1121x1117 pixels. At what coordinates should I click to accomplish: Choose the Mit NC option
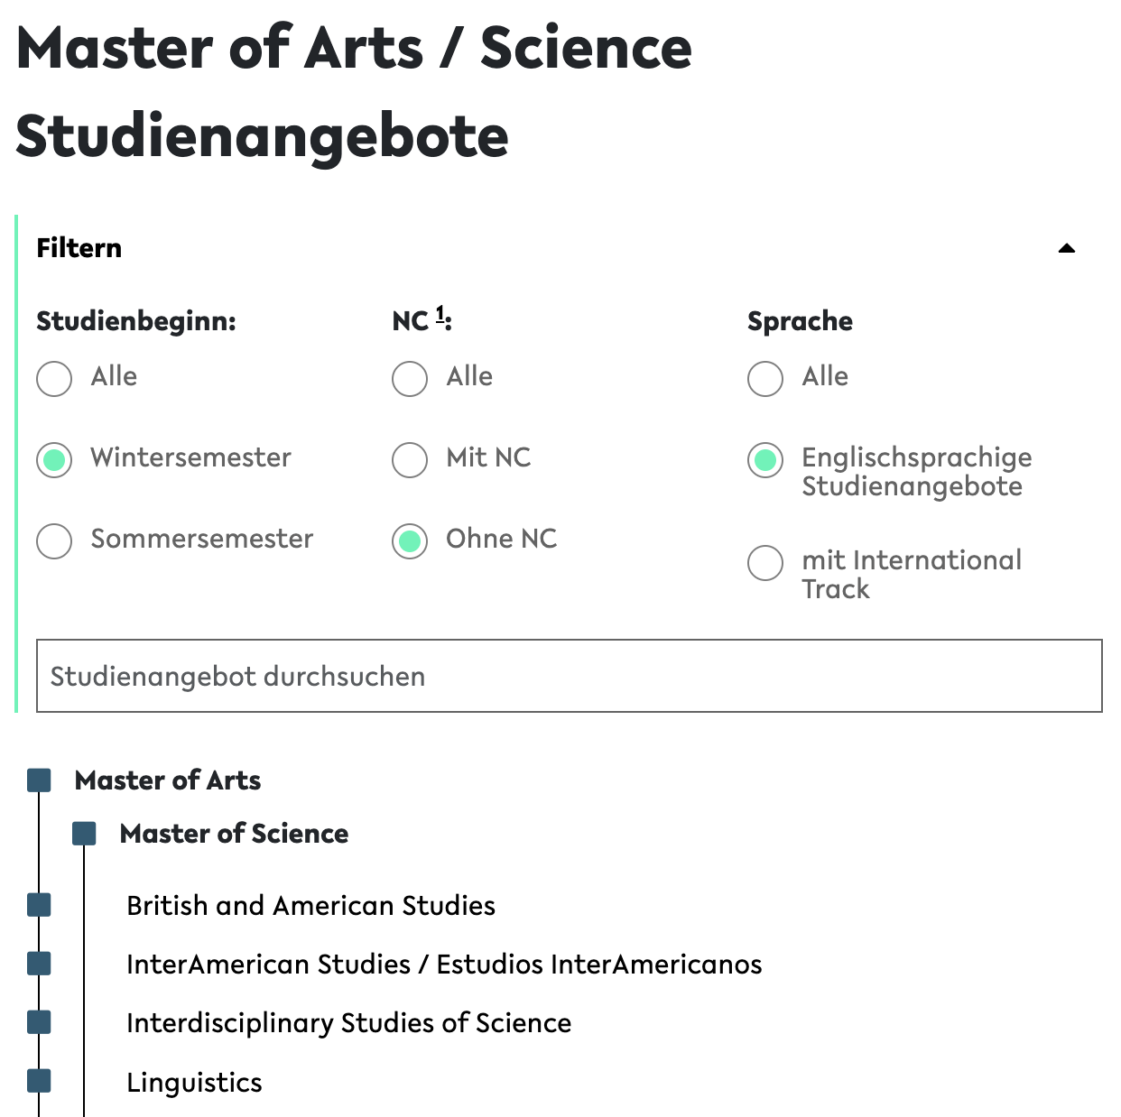410,459
